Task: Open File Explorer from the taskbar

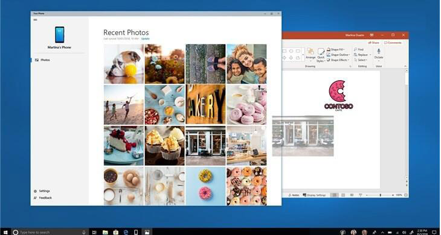Action: point(105,232)
